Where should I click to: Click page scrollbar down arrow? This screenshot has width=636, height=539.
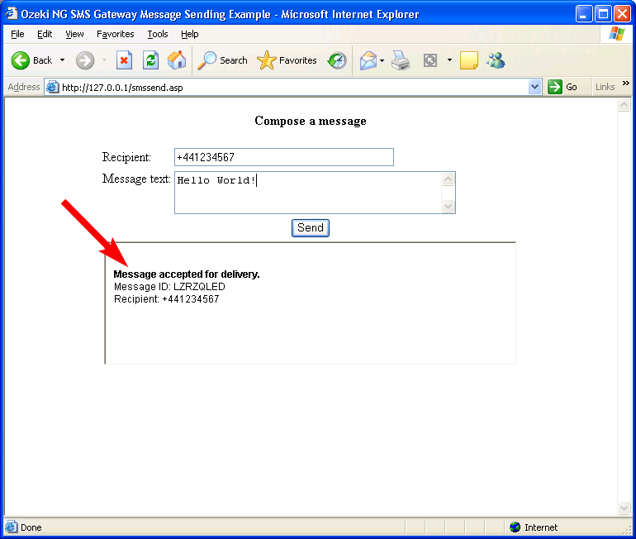(624, 508)
